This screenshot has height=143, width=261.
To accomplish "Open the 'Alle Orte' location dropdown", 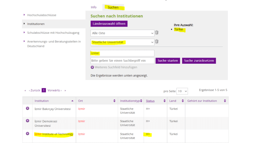I will [122, 33].
